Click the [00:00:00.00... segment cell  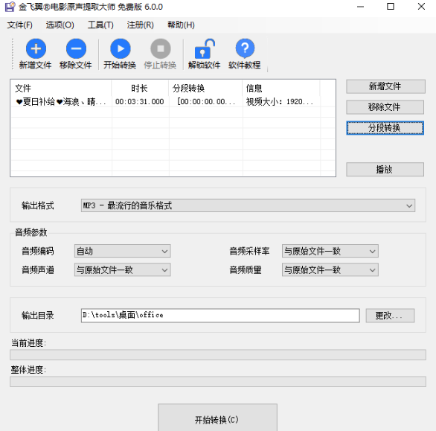[206, 102]
